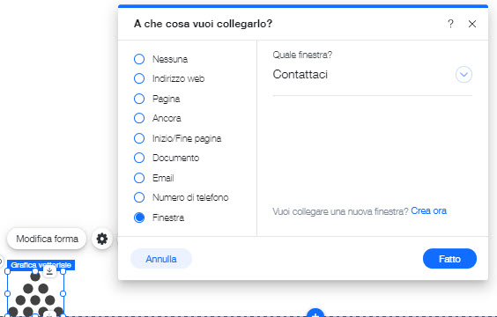
Task: Select the Email link option
Action: (139, 178)
